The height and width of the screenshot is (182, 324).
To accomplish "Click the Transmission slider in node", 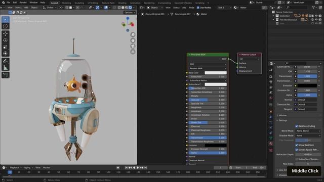I will 208,138.
